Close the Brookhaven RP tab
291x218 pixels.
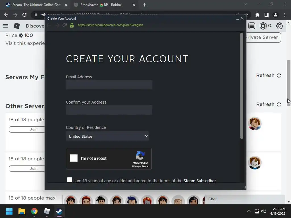pos(134,5)
